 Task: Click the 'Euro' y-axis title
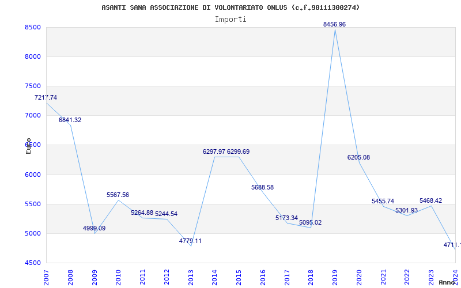point(28,146)
